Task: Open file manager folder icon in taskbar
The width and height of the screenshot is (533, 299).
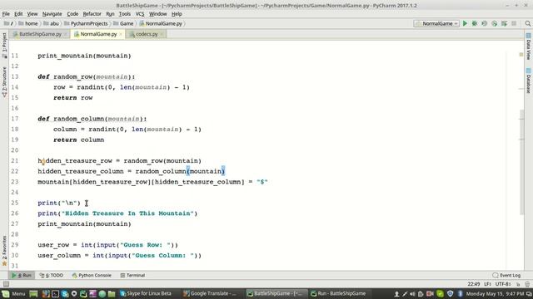Action: [x=112, y=293]
